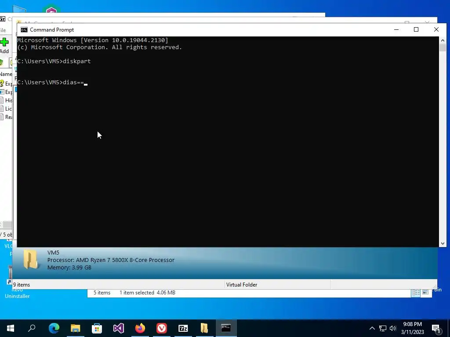The width and height of the screenshot is (450, 337).
Task: Switch to the zipped folder taskbar icon
Action: (204, 328)
